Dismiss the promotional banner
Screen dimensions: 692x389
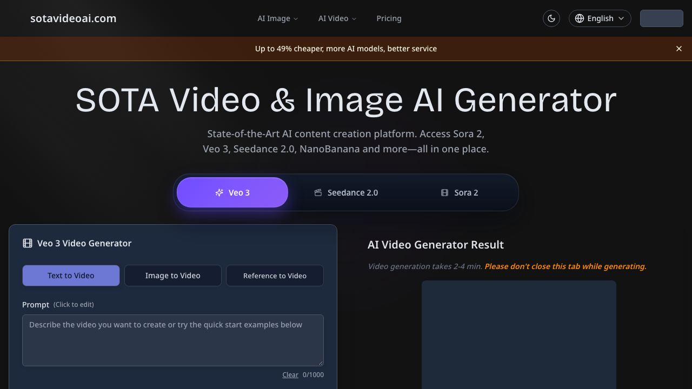point(679,49)
